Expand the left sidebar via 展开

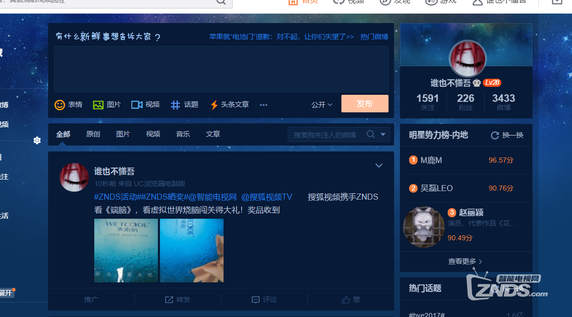pos(6,293)
